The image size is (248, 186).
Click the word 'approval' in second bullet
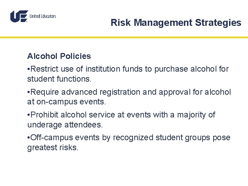point(175,92)
